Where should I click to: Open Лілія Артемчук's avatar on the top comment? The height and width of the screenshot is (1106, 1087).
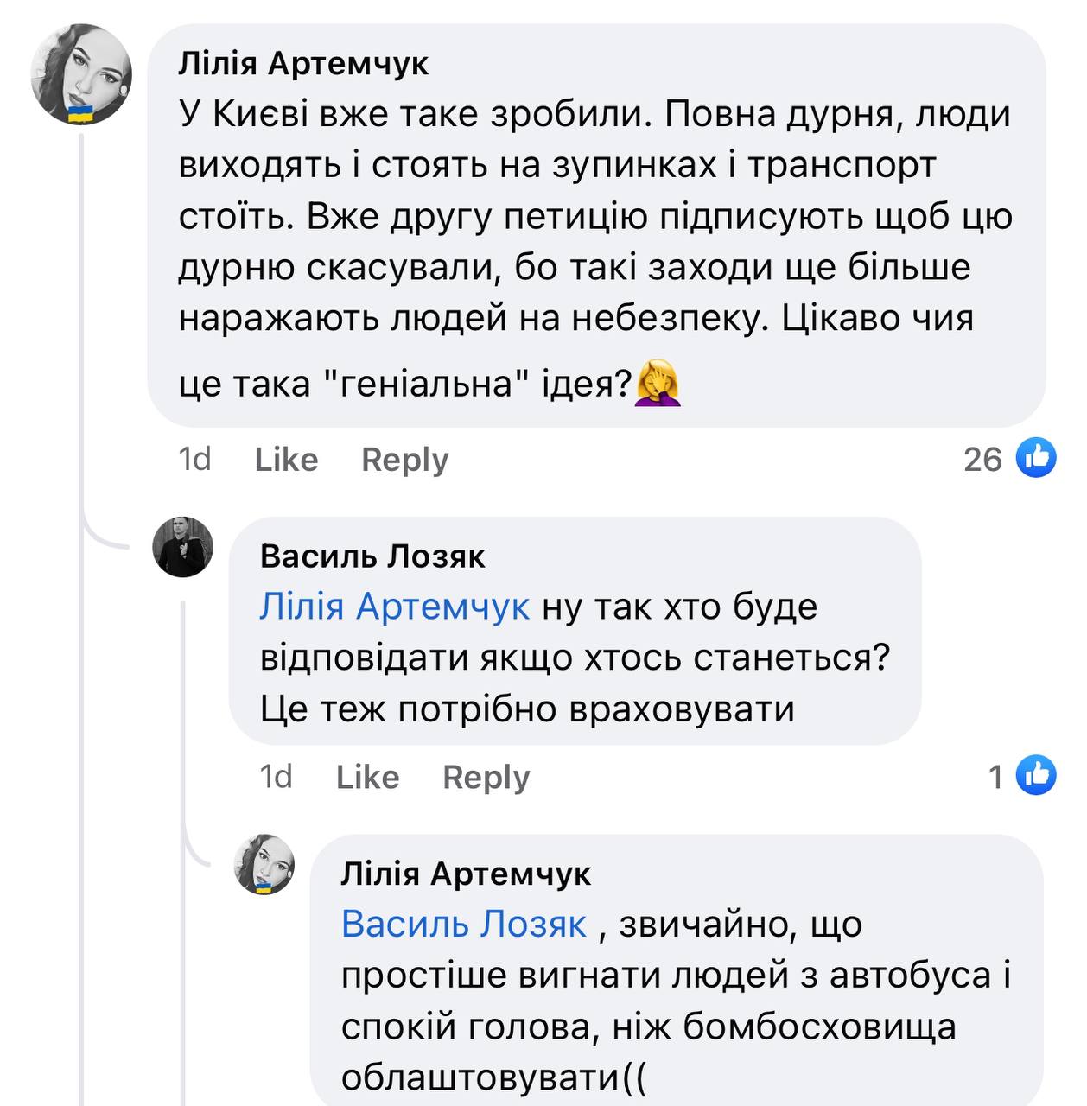pyautogui.click(x=81, y=74)
